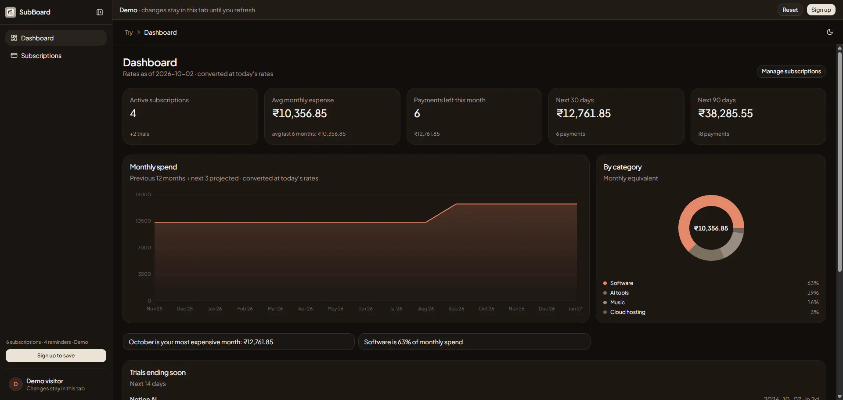
Task: Click the Avg monthly expense card
Action: coord(332,116)
